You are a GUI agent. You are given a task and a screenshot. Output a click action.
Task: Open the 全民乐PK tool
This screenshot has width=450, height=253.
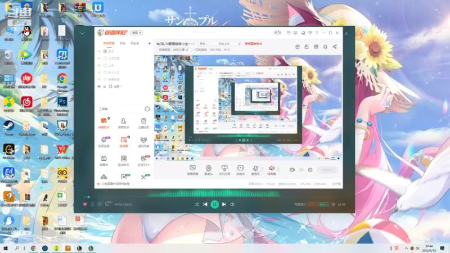(143, 160)
